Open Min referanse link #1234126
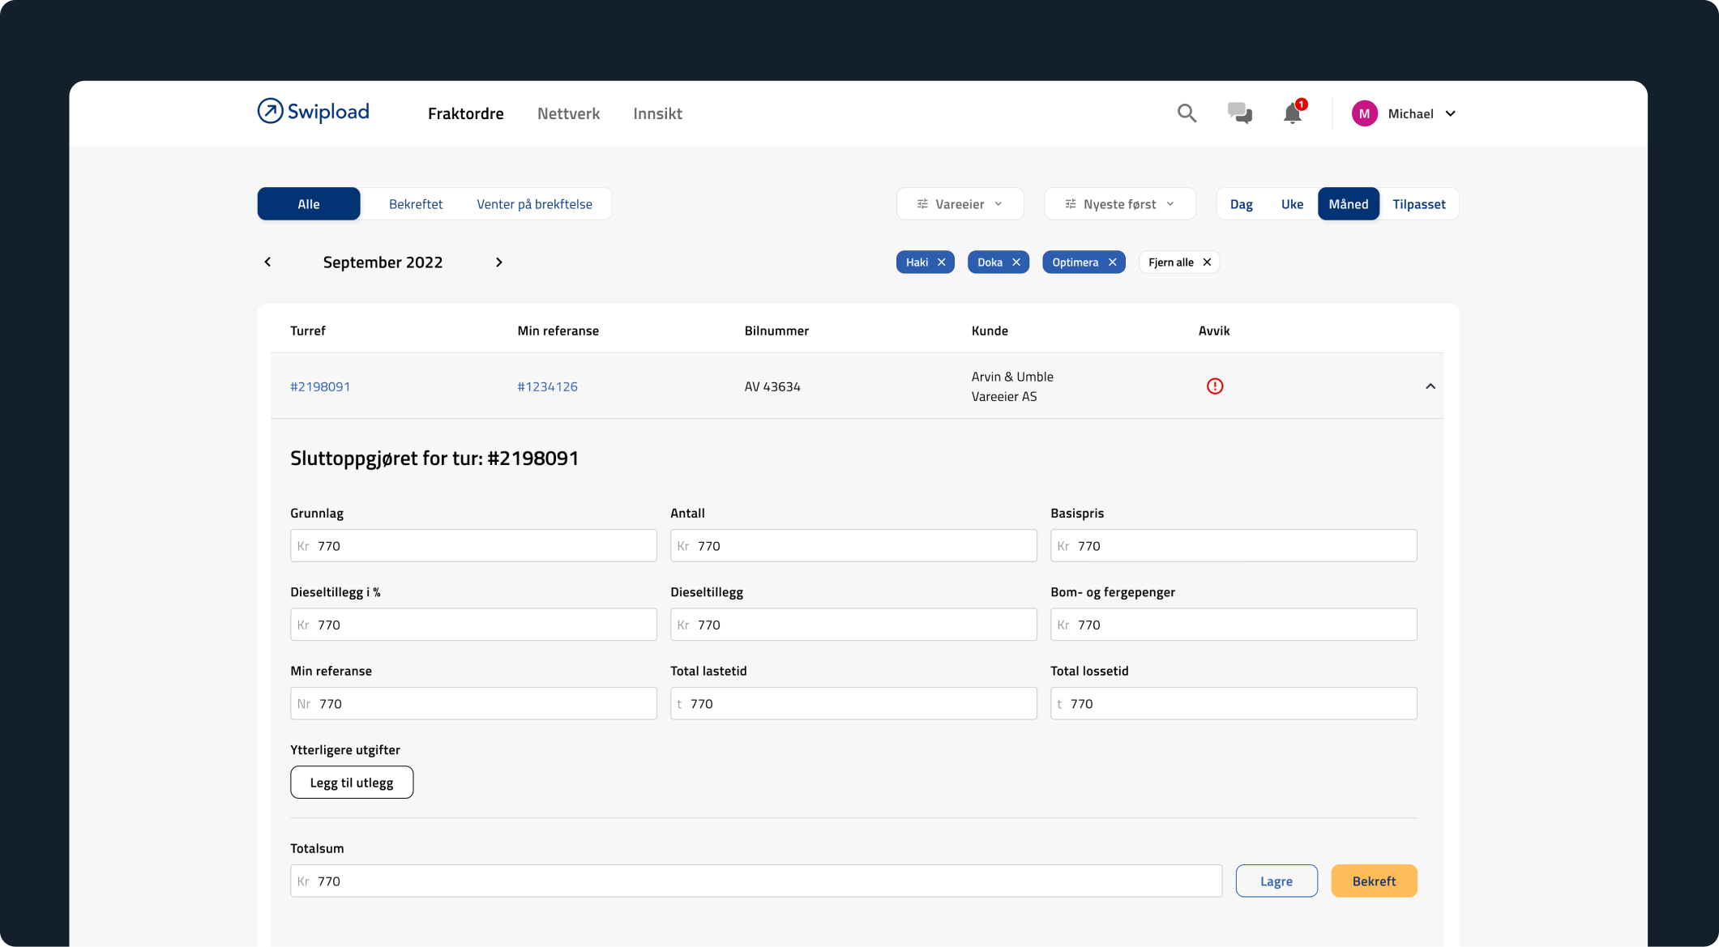 547,386
